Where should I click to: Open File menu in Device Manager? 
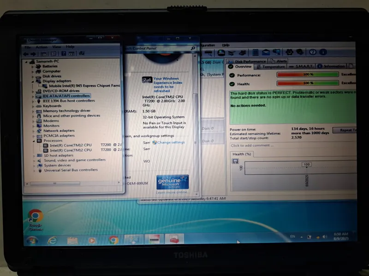[x=28, y=47]
